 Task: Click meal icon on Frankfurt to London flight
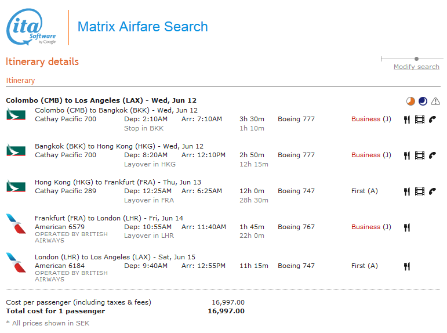coord(407,227)
